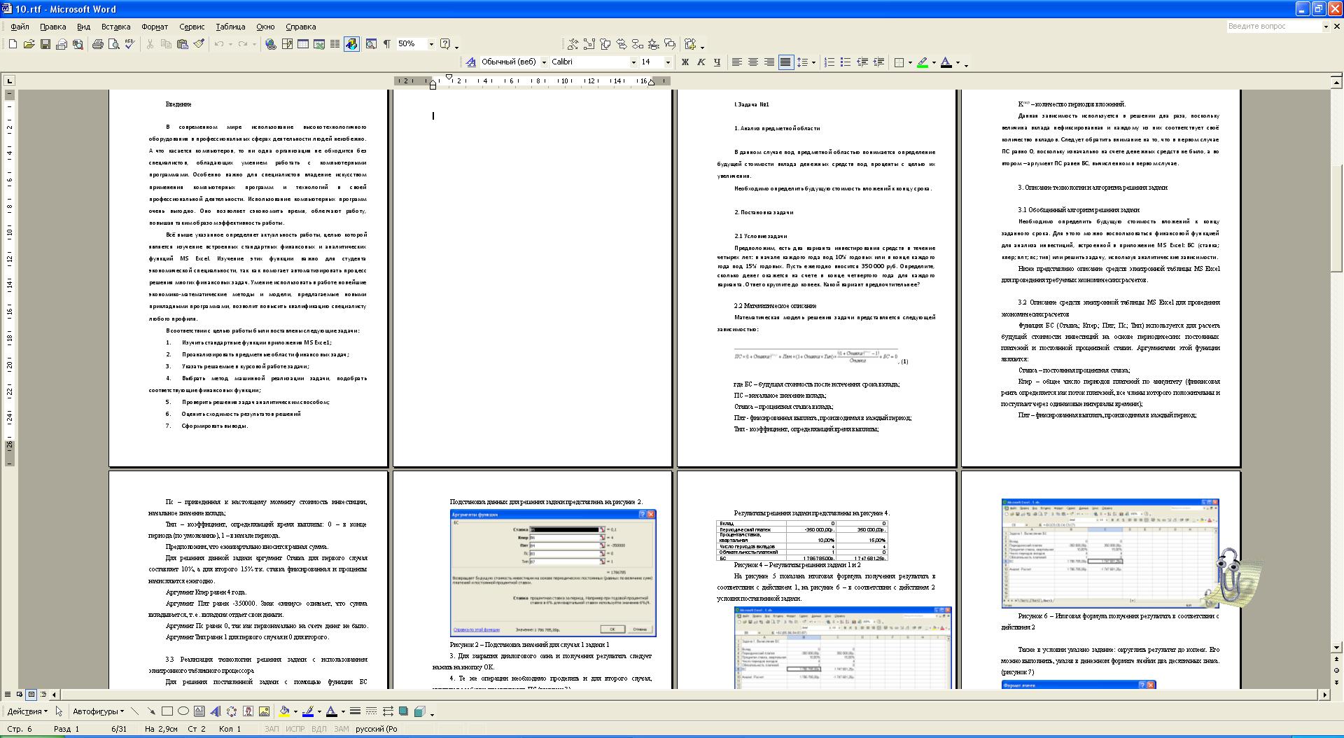Select the Line drawing tool
Screen dimensions: 1344x738
[135, 711]
